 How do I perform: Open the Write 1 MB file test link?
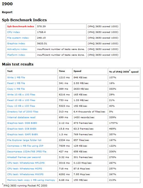pyautogui.click(x=16, y=77)
